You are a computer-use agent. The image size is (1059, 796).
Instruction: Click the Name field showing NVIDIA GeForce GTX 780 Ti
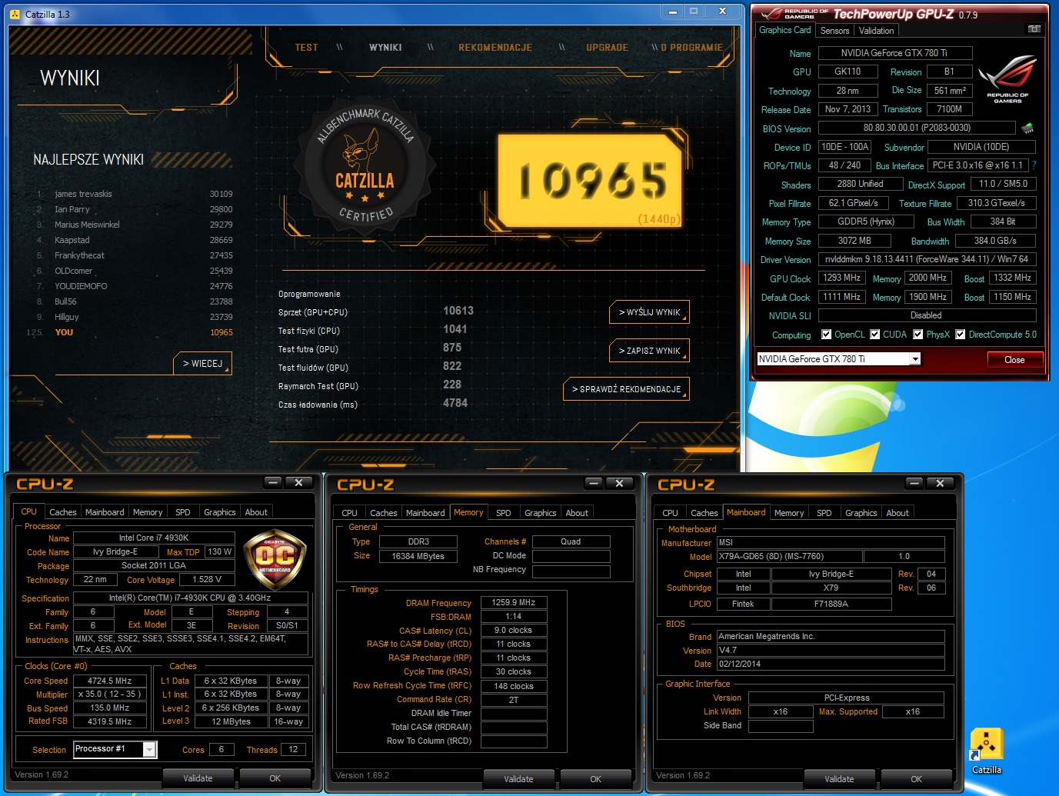[894, 53]
